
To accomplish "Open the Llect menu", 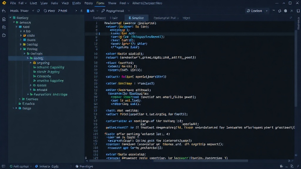I will coord(34,3).
